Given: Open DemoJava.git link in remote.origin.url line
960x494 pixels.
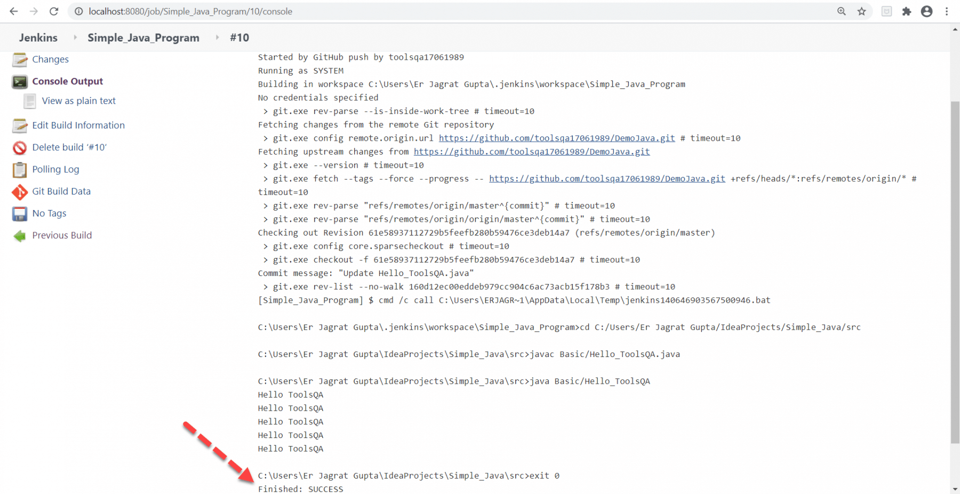Looking at the screenshot, I should 557,138.
